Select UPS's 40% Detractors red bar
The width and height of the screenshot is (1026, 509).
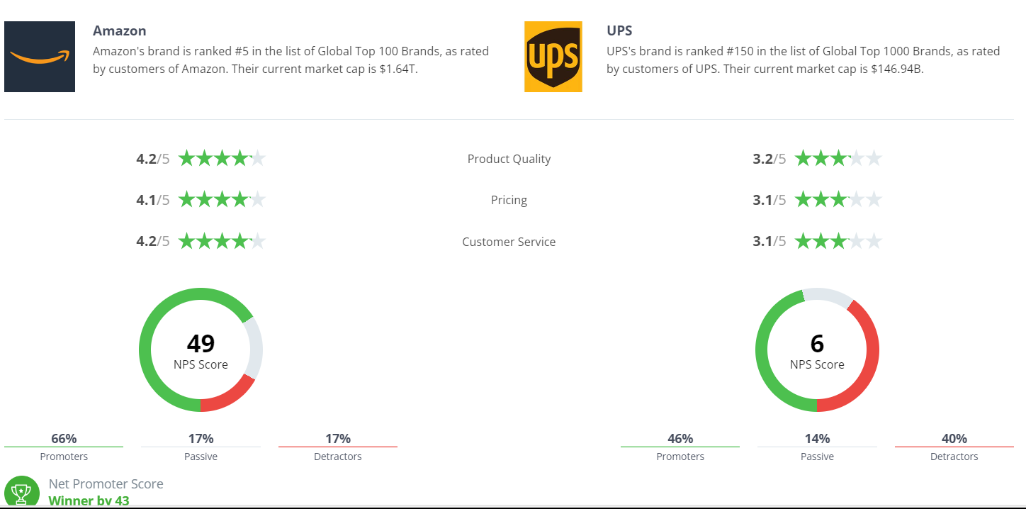954,447
